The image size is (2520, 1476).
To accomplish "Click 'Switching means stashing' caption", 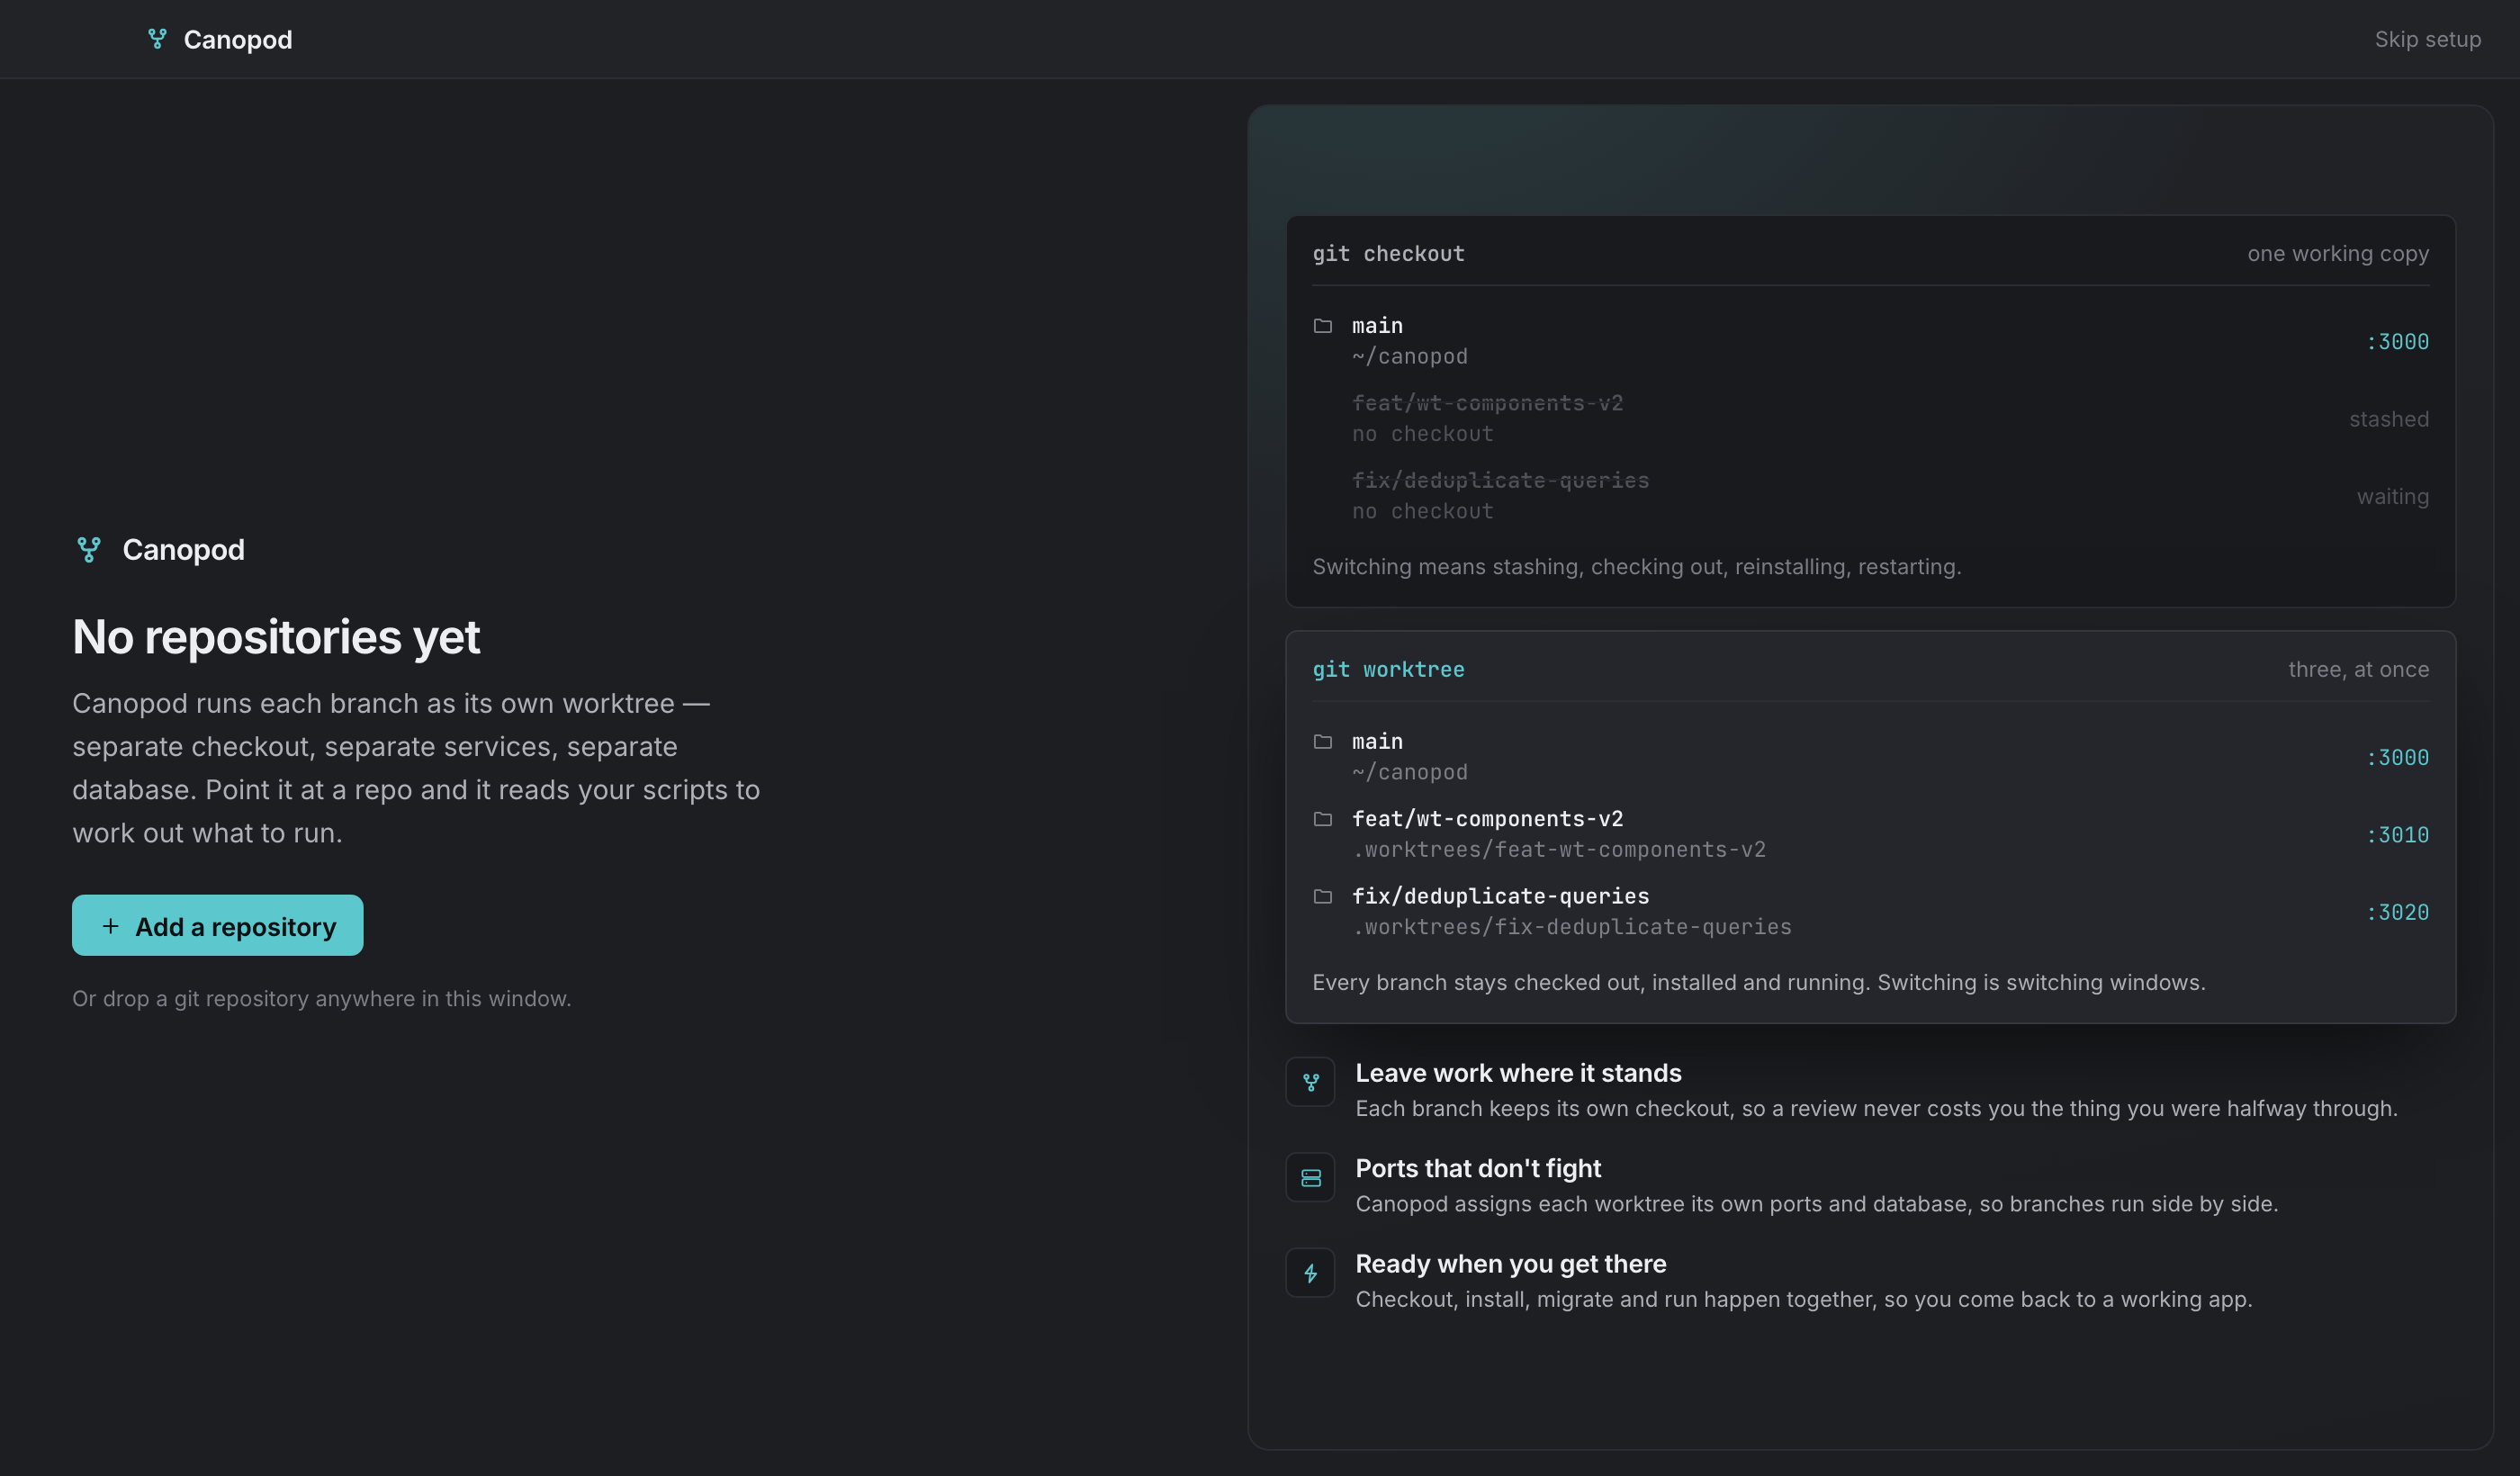I will [x=1636, y=567].
